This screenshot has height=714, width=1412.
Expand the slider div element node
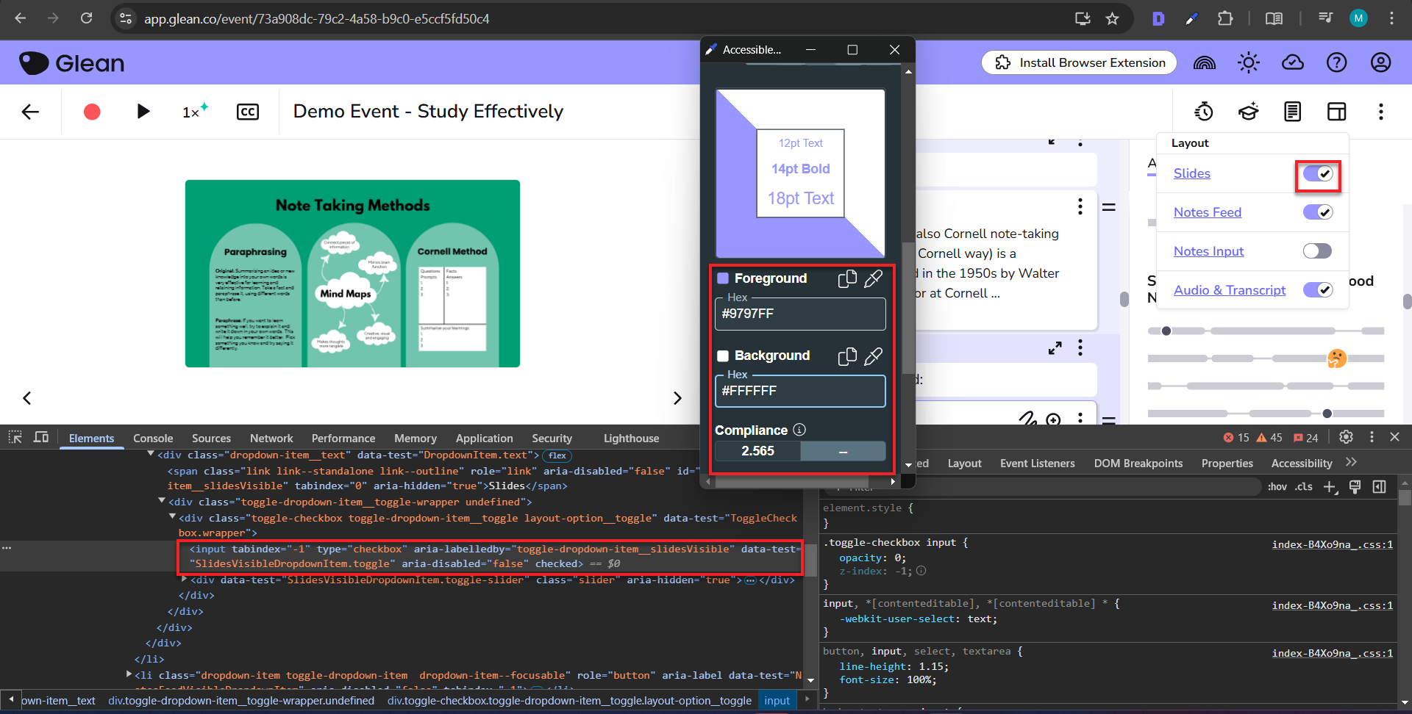185,580
